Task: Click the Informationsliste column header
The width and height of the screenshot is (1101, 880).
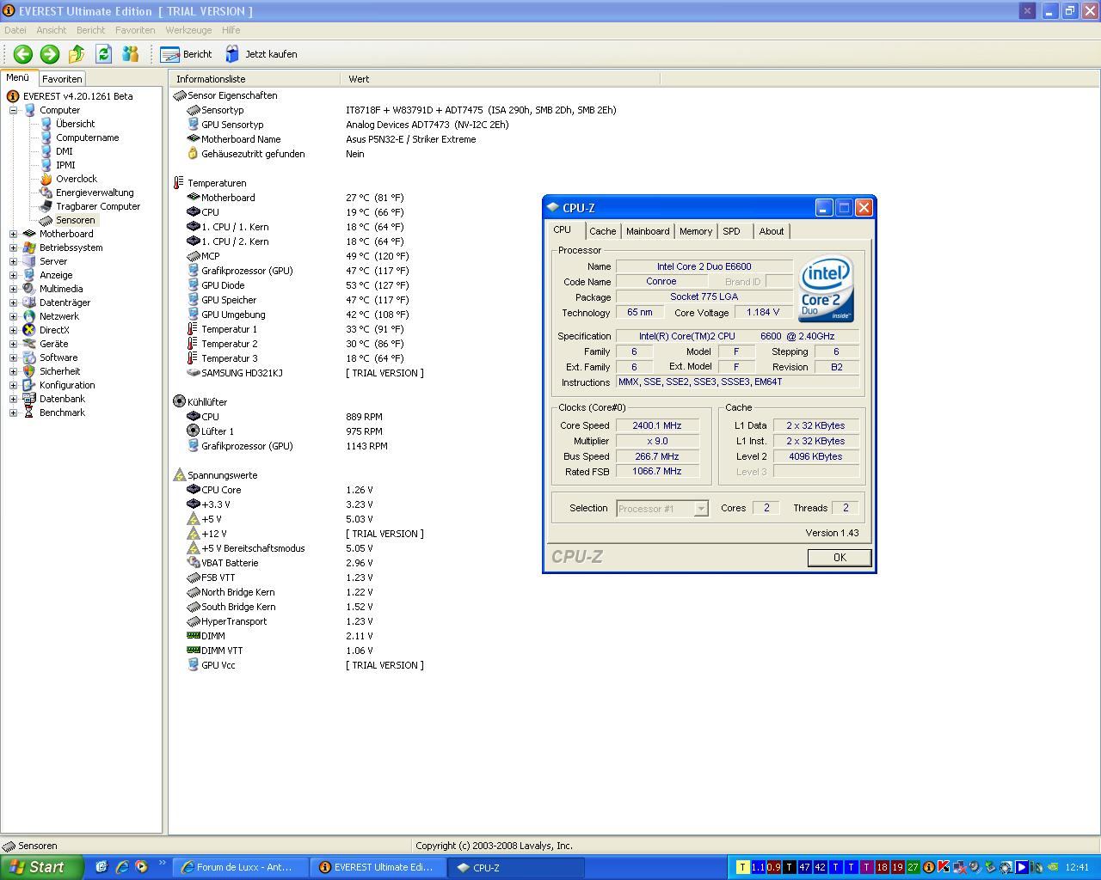Action: point(255,78)
